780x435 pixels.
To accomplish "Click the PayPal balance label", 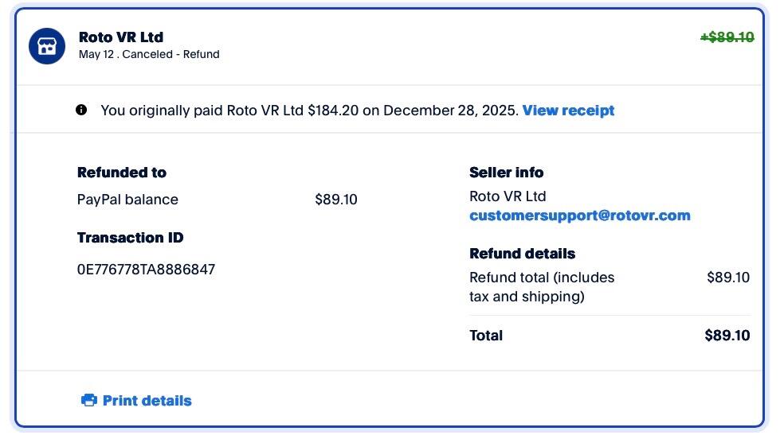I will 127,200.
